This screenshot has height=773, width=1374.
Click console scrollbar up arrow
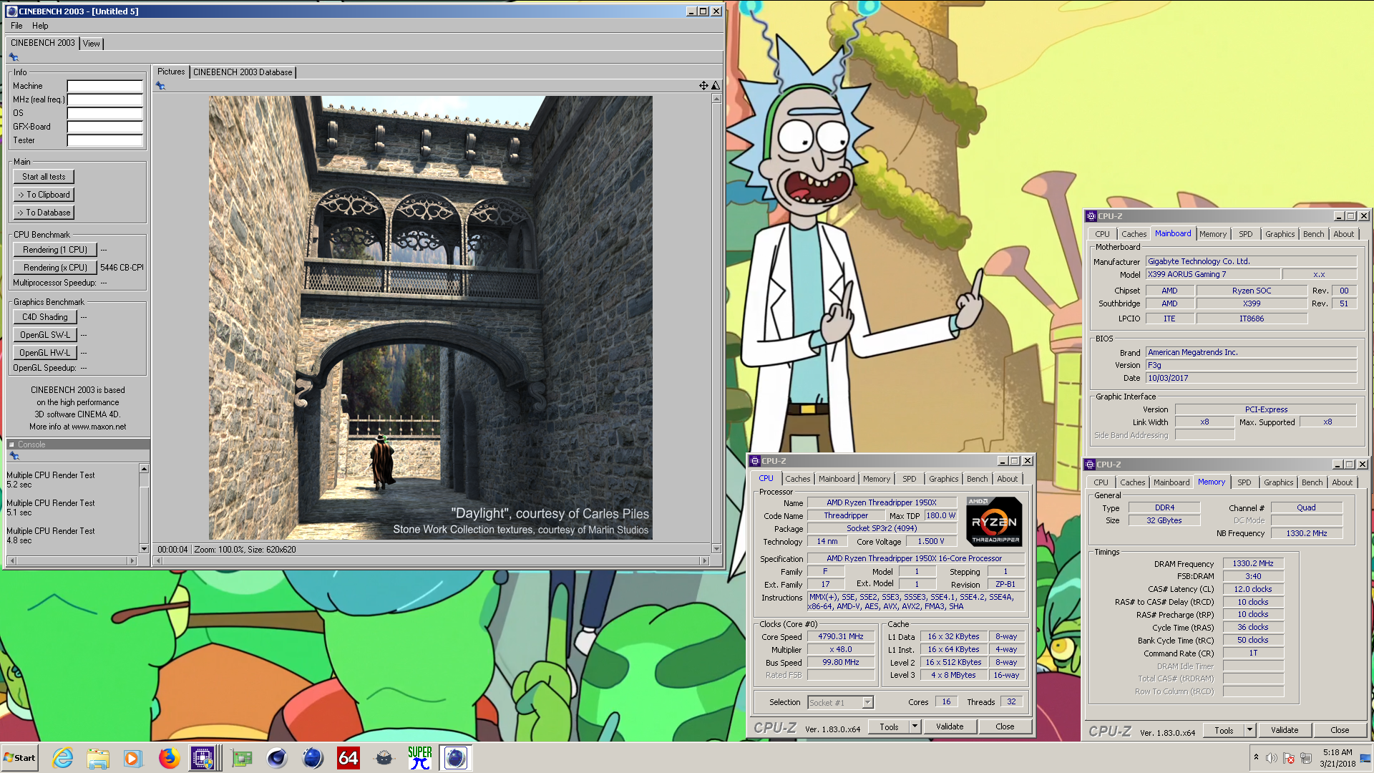[144, 469]
